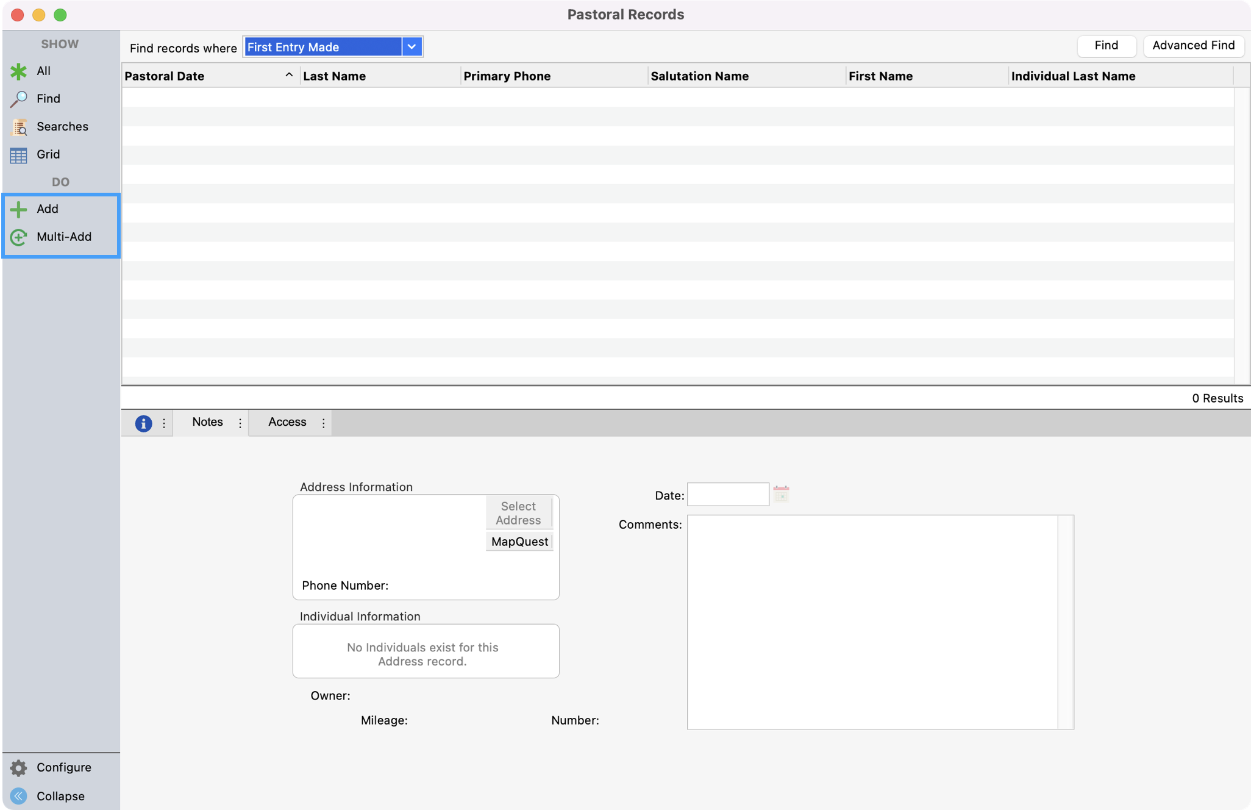
Task: Switch to the Access tab
Action: [x=287, y=421]
